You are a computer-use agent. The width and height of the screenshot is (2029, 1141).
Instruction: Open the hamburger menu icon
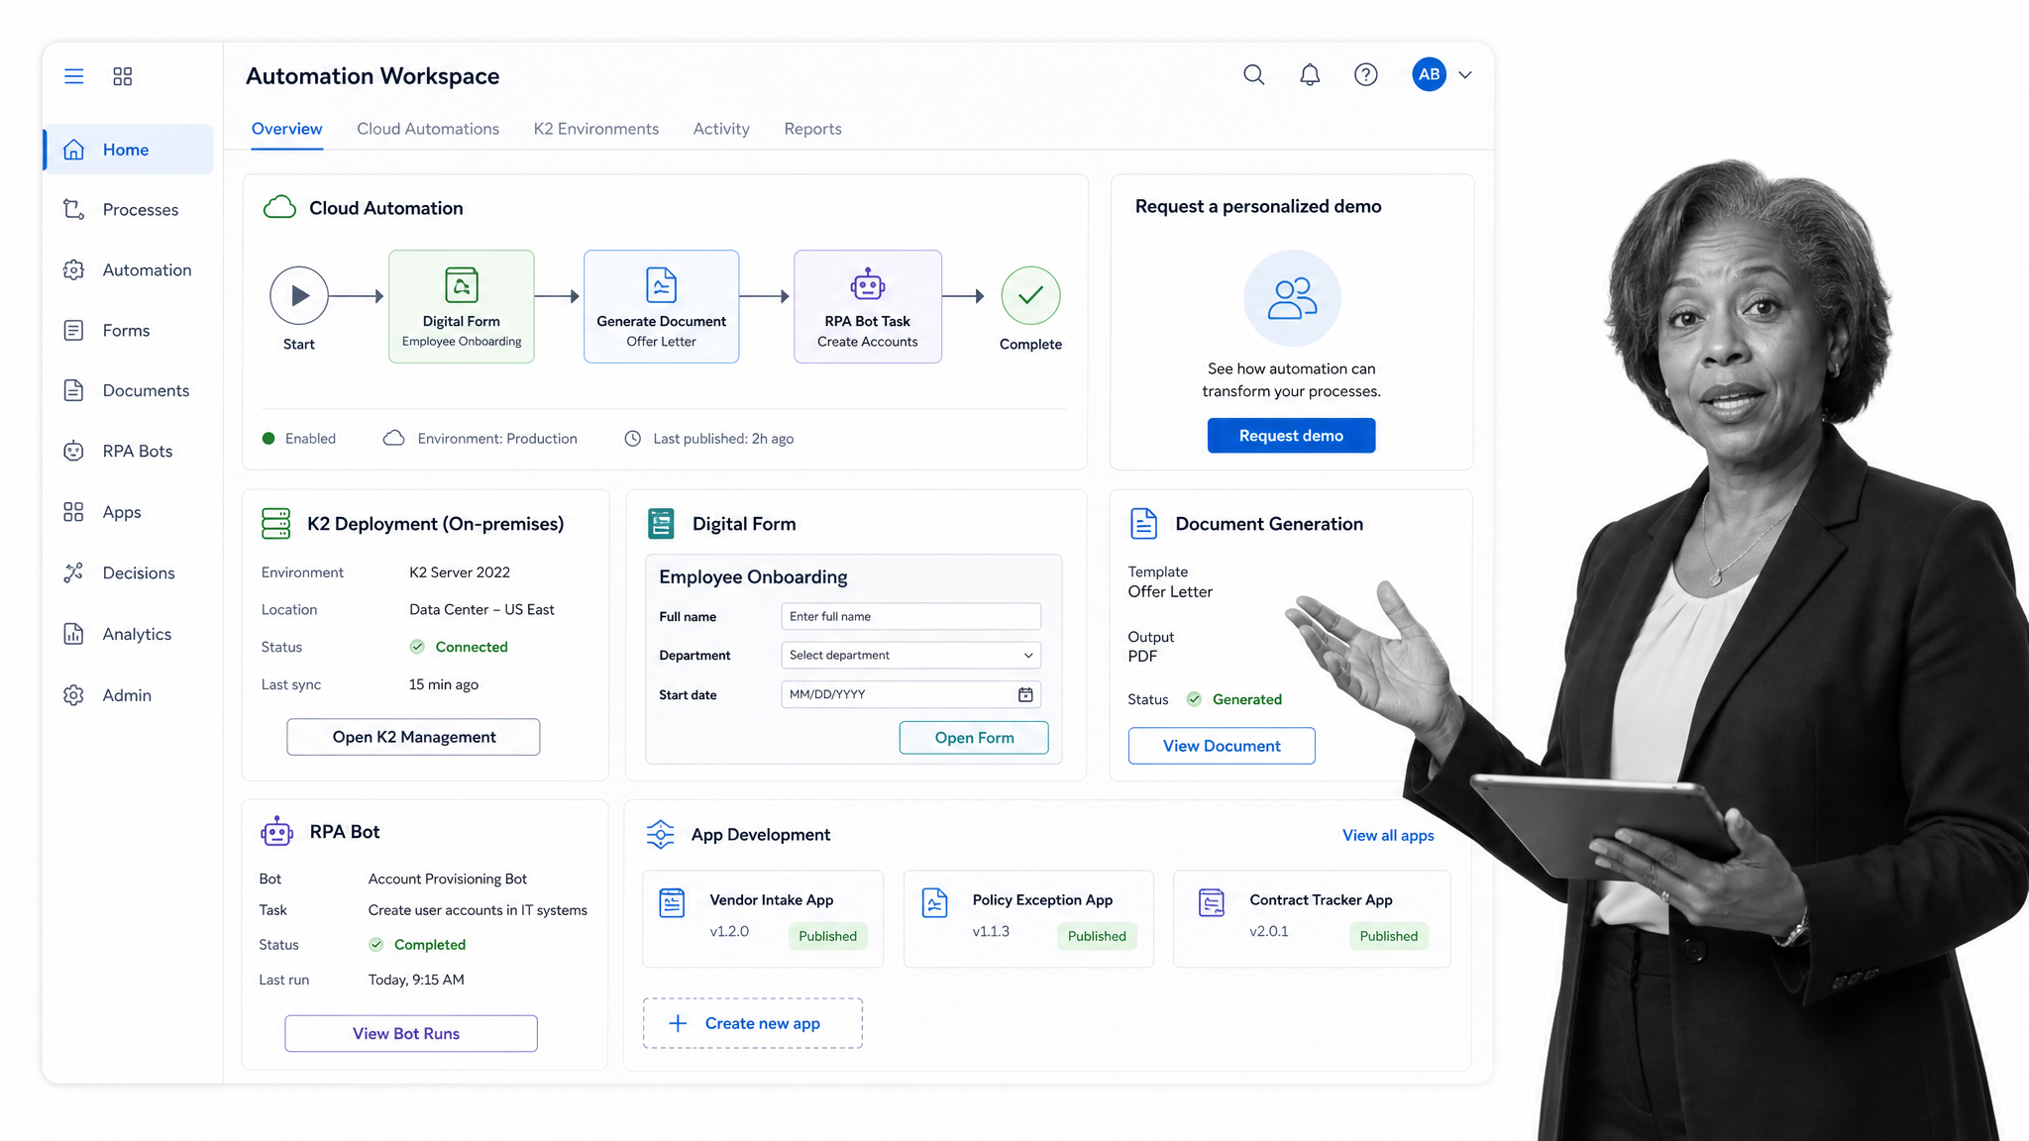click(x=73, y=76)
